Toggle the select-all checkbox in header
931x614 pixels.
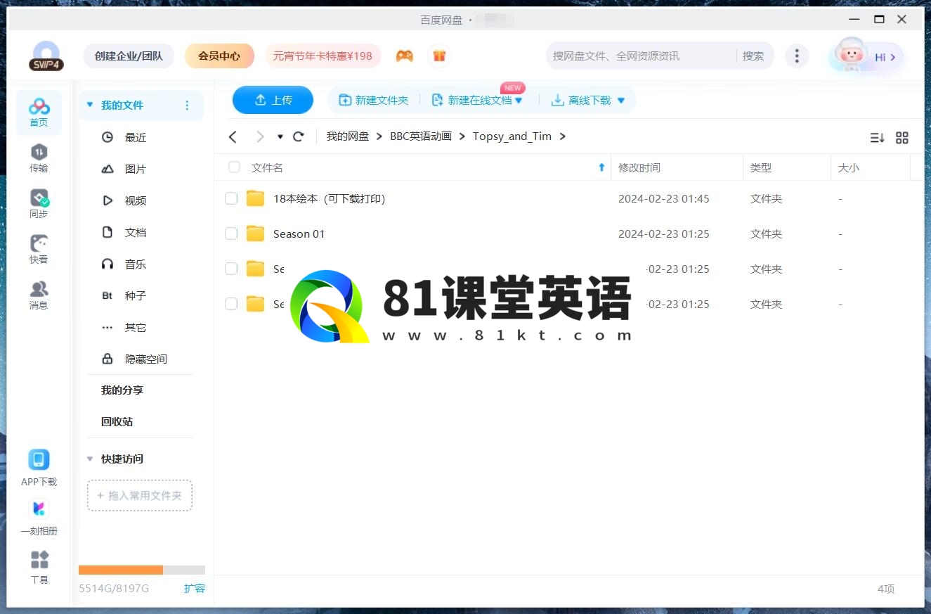234,167
